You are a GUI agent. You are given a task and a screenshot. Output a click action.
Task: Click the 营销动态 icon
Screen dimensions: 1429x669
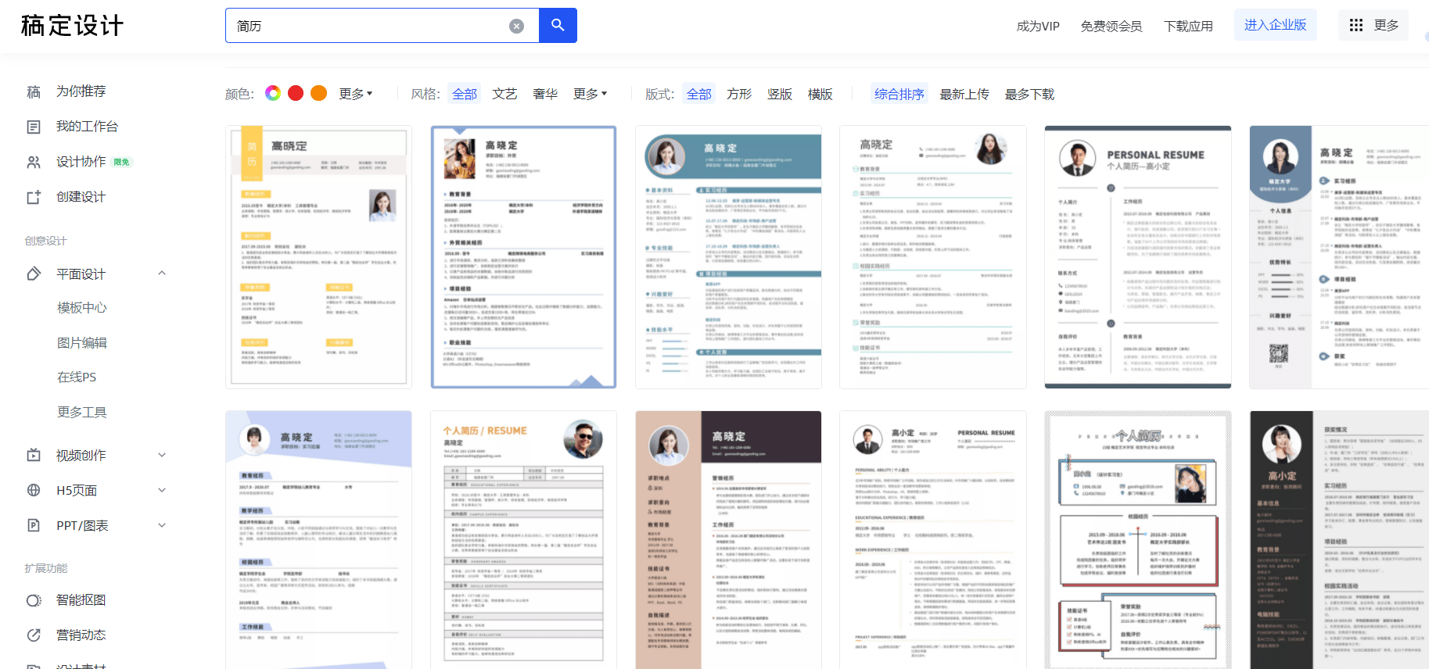coord(34,635)
